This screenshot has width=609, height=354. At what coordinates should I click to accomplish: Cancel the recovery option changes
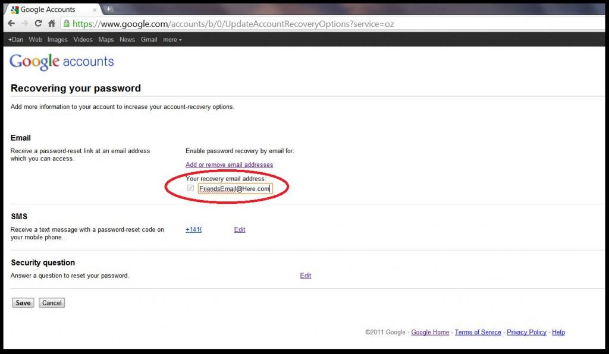[52, 303]
